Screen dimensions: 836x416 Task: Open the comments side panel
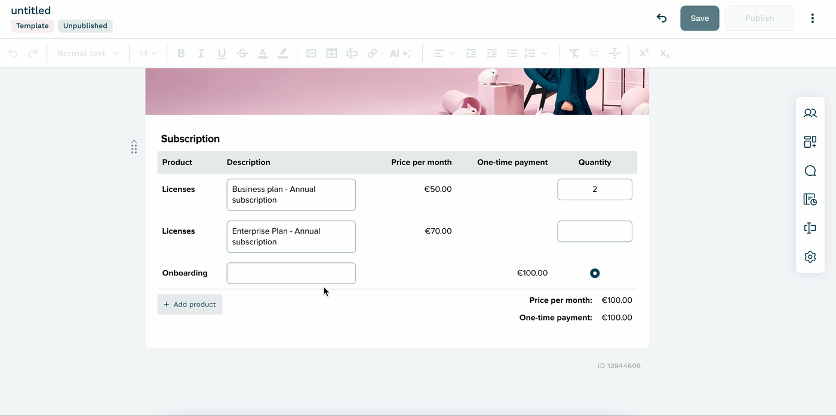(x=810, y=171)
